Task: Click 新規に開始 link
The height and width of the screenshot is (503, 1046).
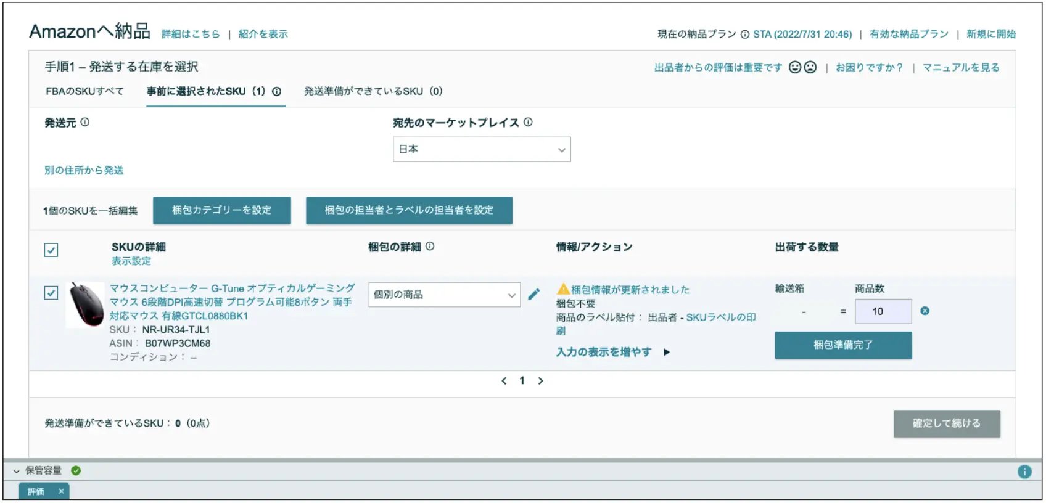Action: pyautogui.click(x=991, y=34)
